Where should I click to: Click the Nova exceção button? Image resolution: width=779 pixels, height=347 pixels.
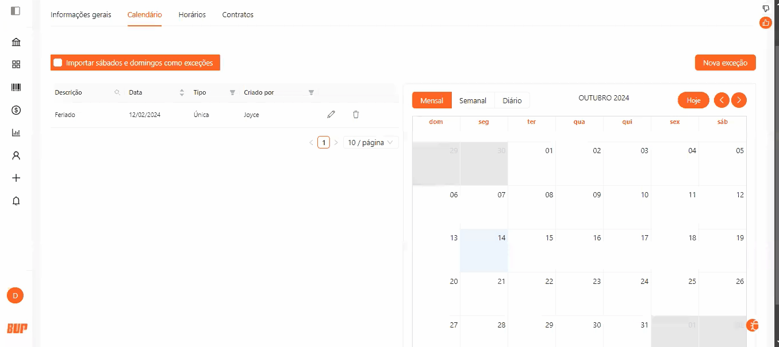[x=725, y=63]
